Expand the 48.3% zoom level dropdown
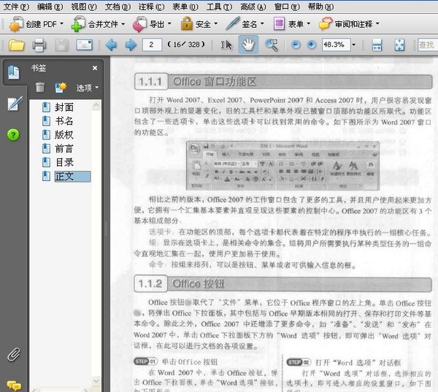 [353, 45]
